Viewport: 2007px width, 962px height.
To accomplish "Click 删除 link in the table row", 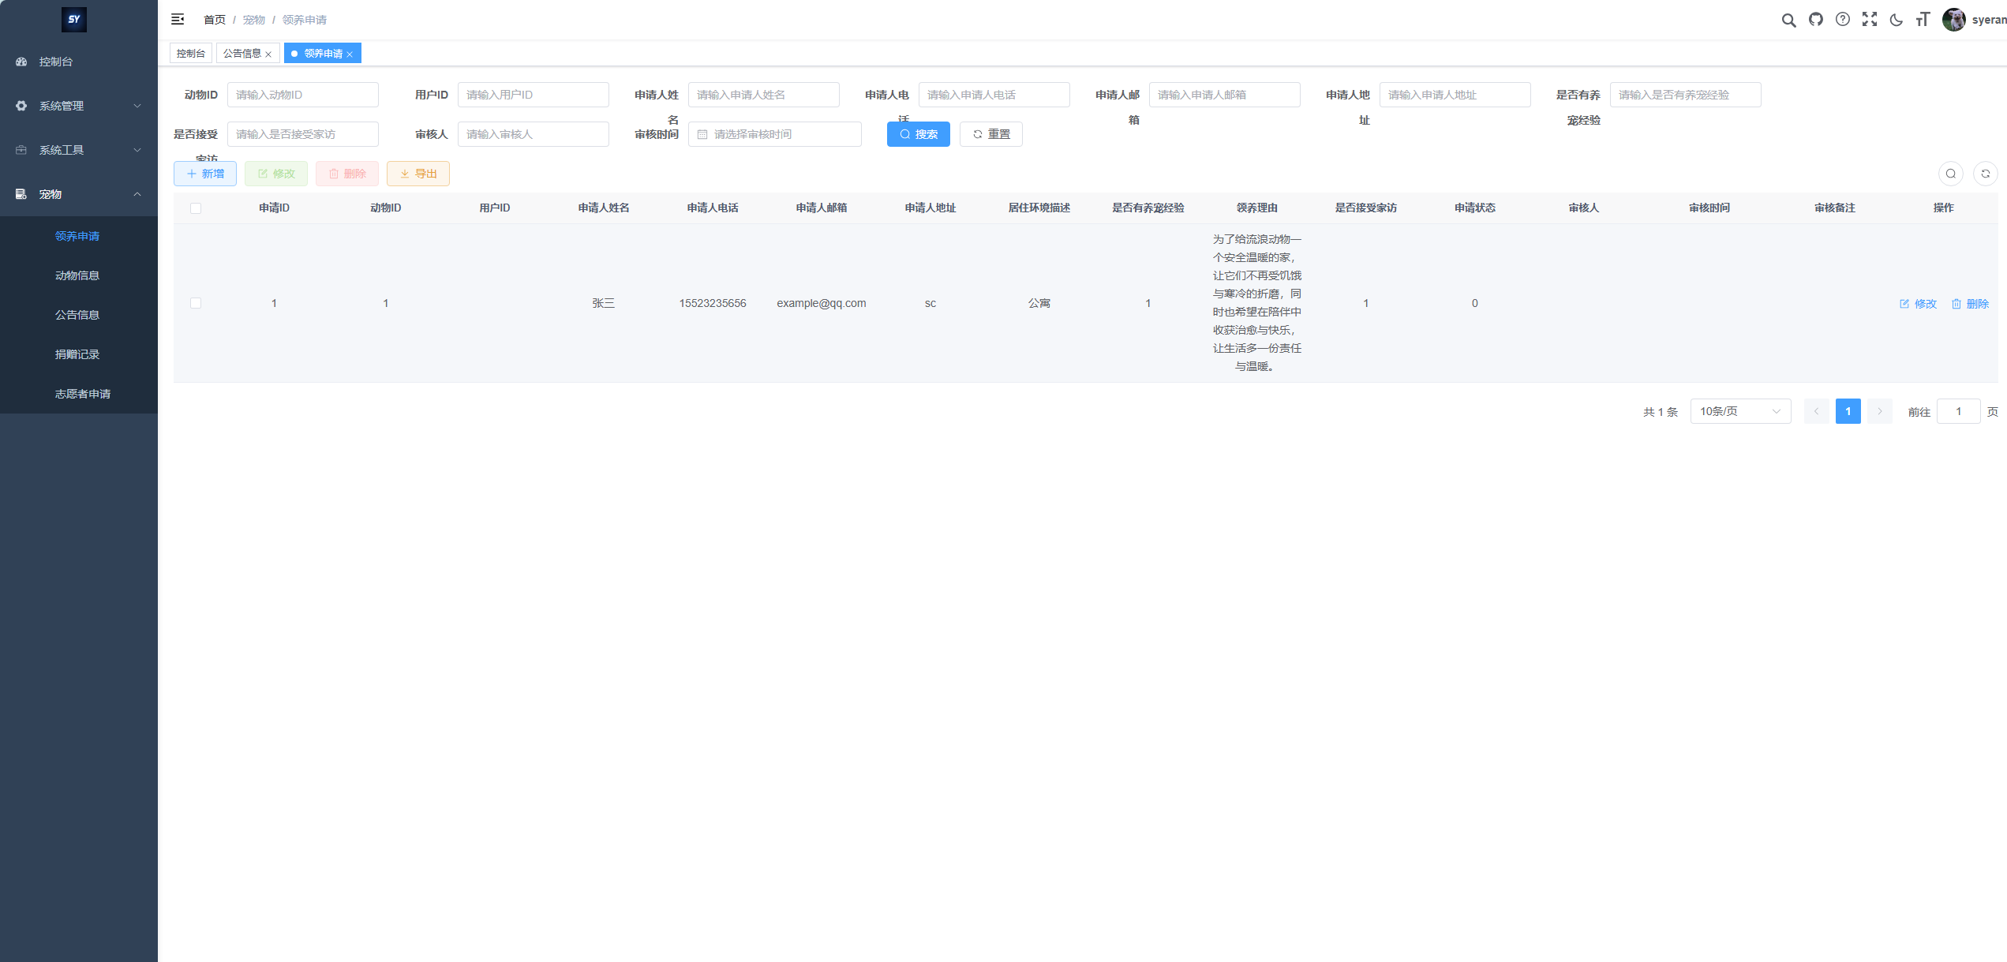I will [x=1970, y=304].
